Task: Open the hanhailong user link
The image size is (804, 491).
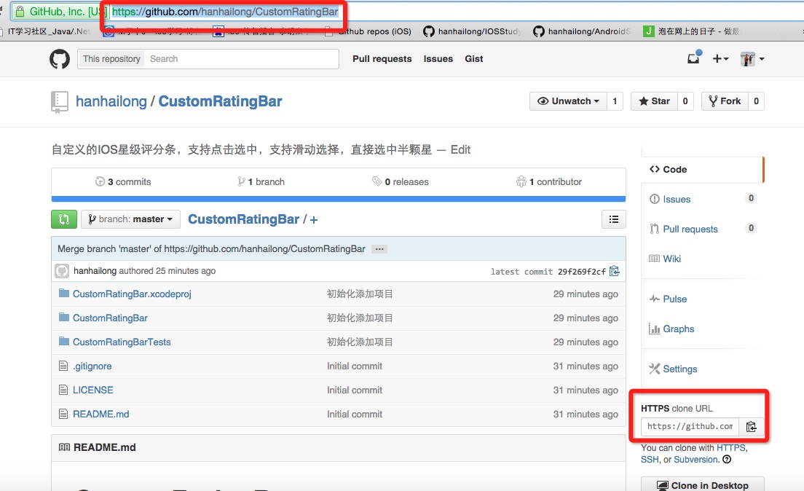Action: 111,101
